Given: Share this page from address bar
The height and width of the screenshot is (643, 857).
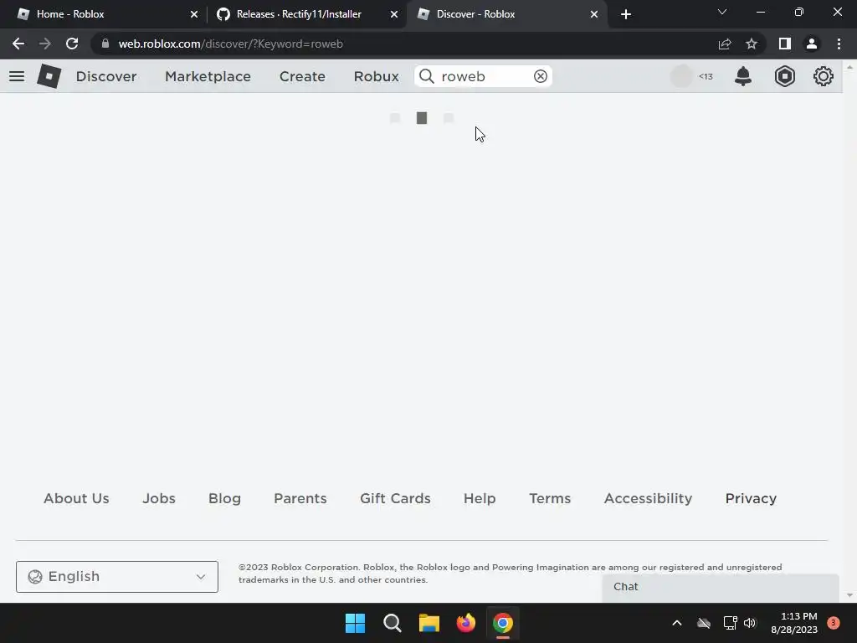Looking at the screenshot, I should tap(725, 44).
